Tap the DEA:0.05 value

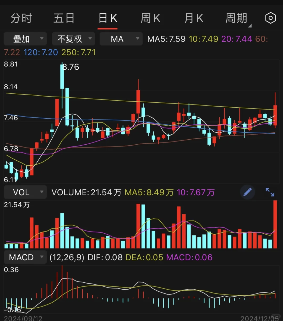pos(144,257)
